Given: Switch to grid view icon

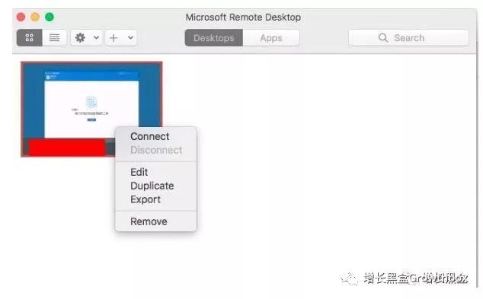Looking at the screenshot, I should 29,38.
